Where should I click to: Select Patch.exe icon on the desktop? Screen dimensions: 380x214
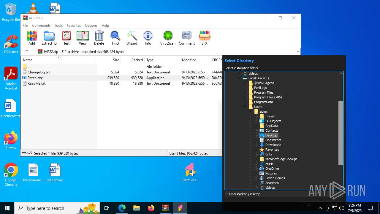(x=189, y=172)
